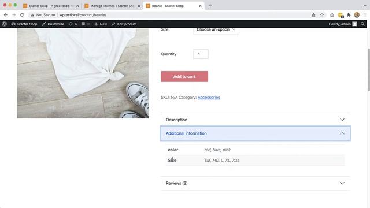Click the Description chevron arrow
This screenshot has width=370, height=208.
click(342, 120)
